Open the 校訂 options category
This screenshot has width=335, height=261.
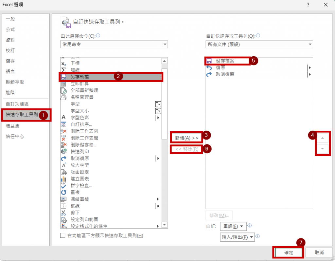(x=10, y=50)
